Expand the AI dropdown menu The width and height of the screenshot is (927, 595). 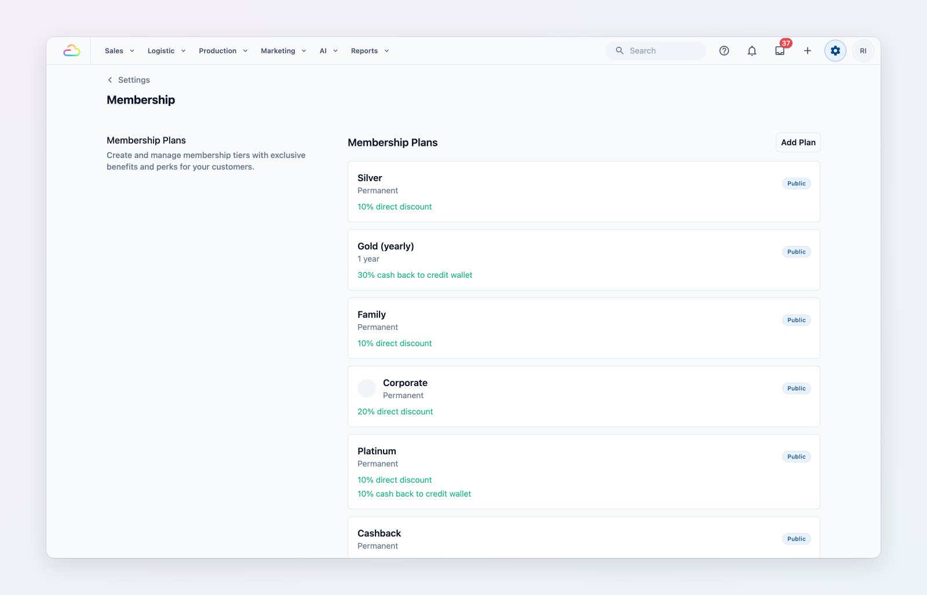pos(329,51)
